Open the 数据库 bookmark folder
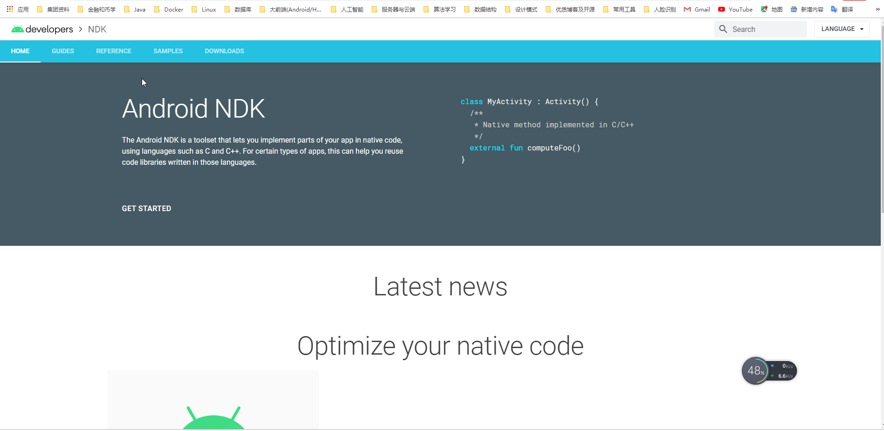The width and height of the screenshot is (884, 431). (237, 9)
